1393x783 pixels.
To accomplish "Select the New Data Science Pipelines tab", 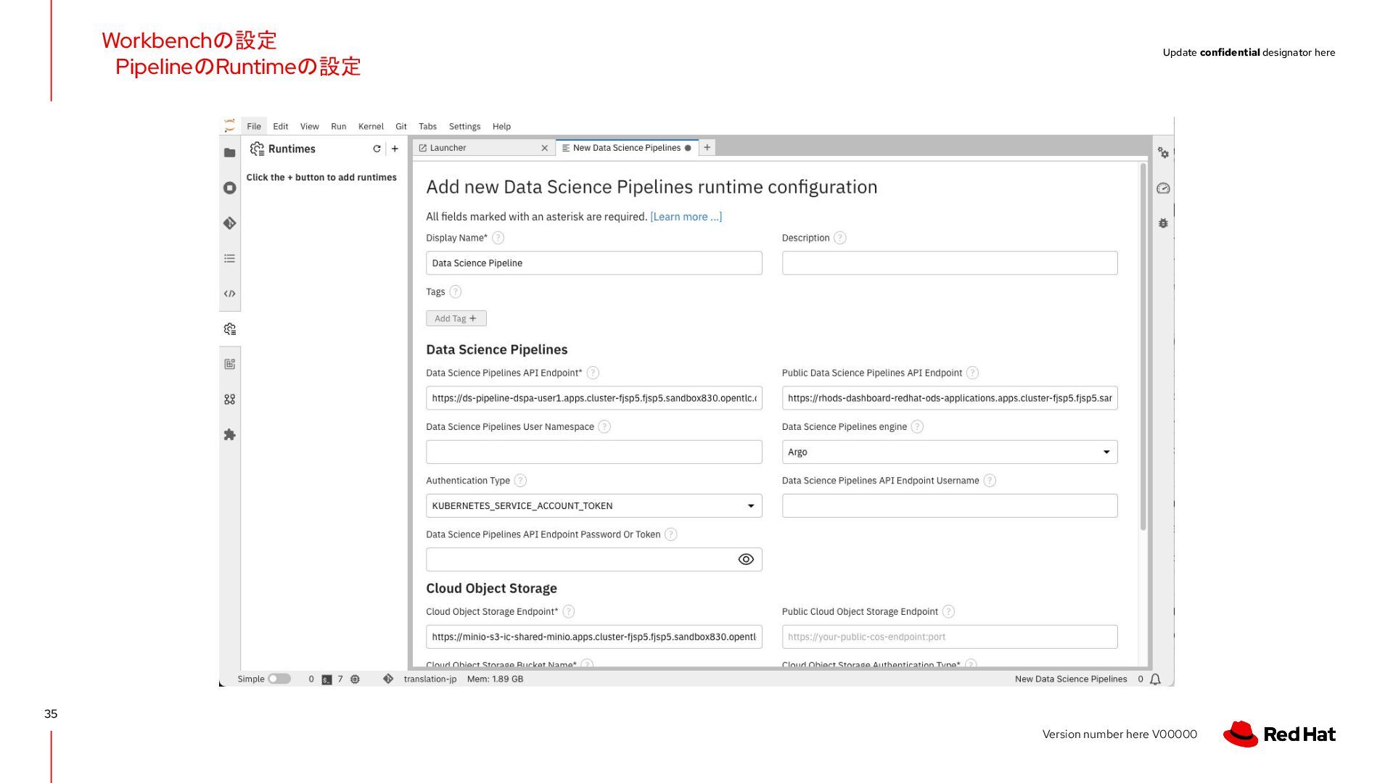I will tap(627, 148).
